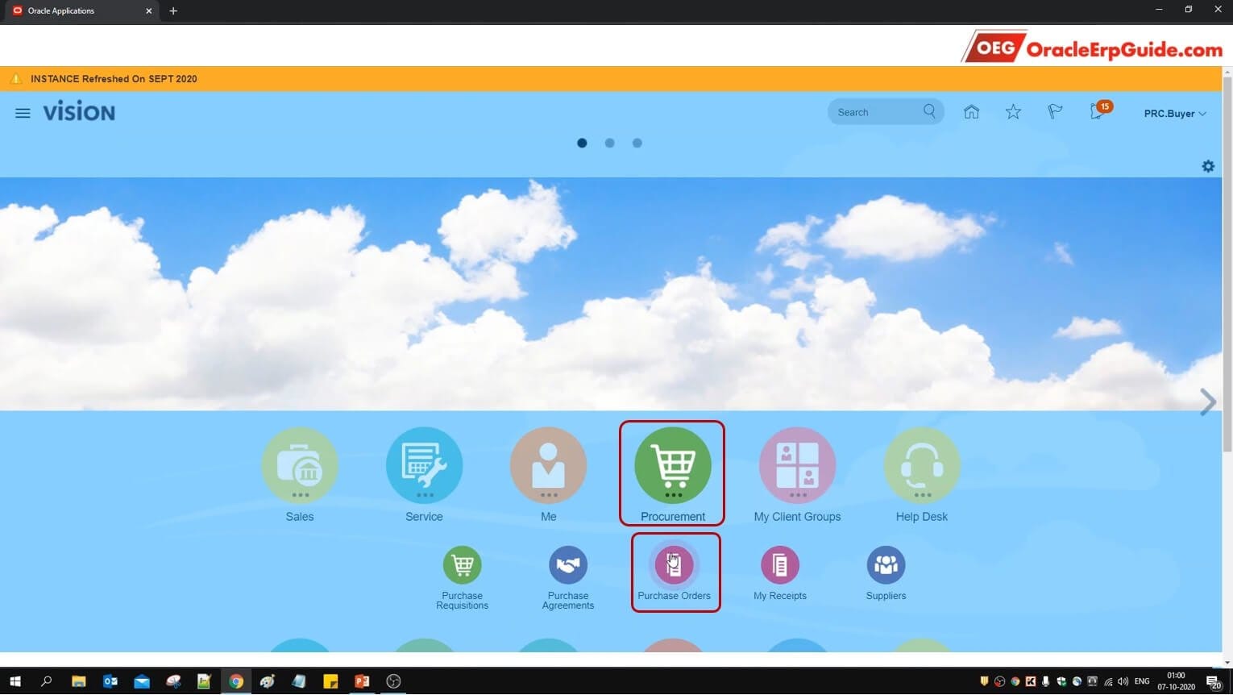Open the Watchlist flag icon
The image size is (1233, 695).
(x=1055, y=112)
